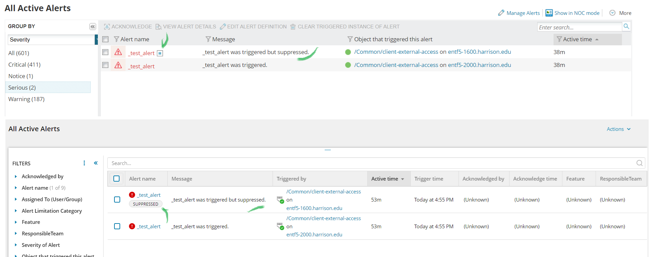Collapse the Filters panel with double chevron
Viewport: 650px width, 257px height.
[x=96, y=163]
